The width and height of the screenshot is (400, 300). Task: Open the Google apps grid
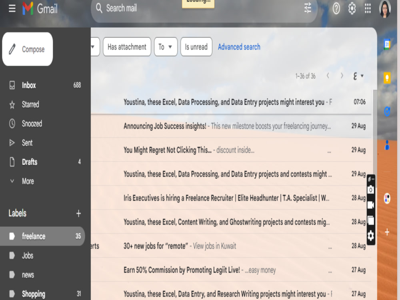tap(368, 9)
